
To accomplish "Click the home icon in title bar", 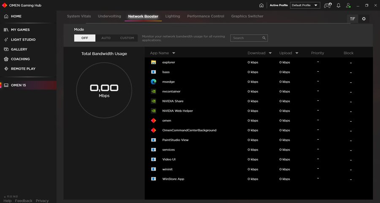I will coord(261,5).
